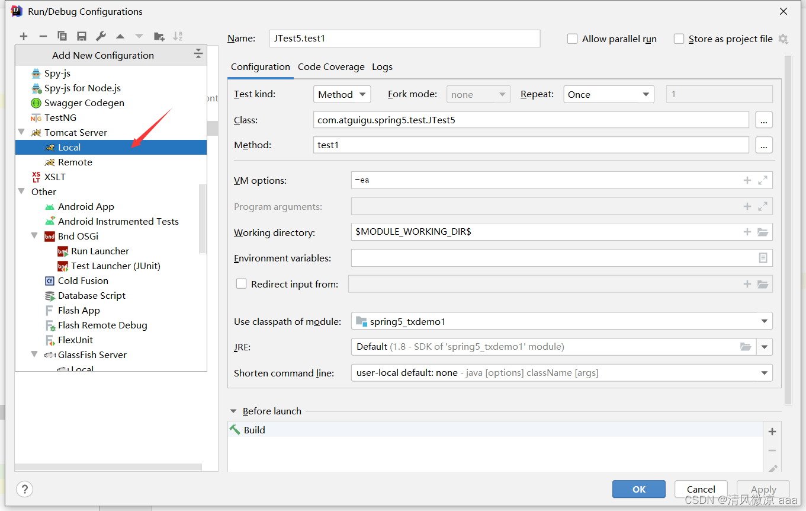The width and height of the screenshot is (806, 511).
Task: Click the OK button
Action: pos(639,490)
